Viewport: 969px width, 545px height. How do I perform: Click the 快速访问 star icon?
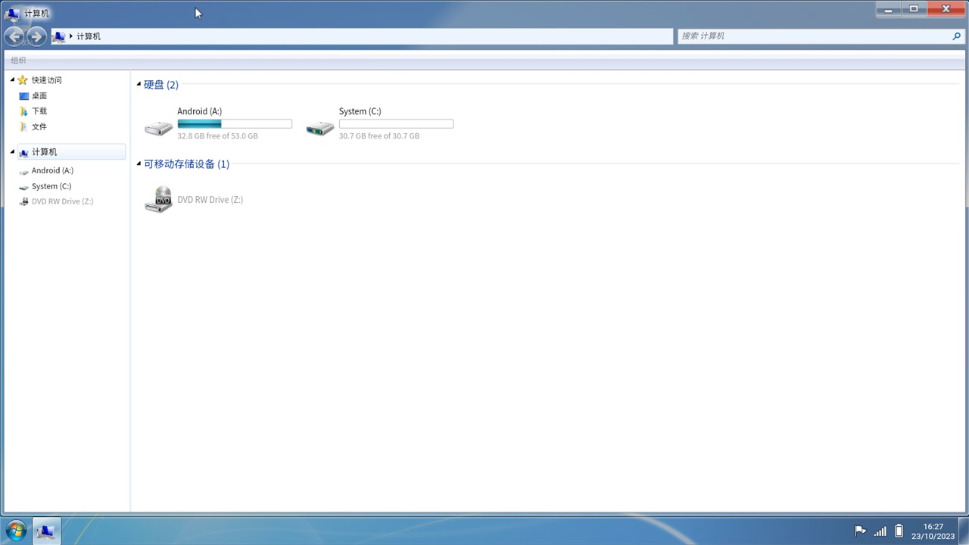point(23,79)
